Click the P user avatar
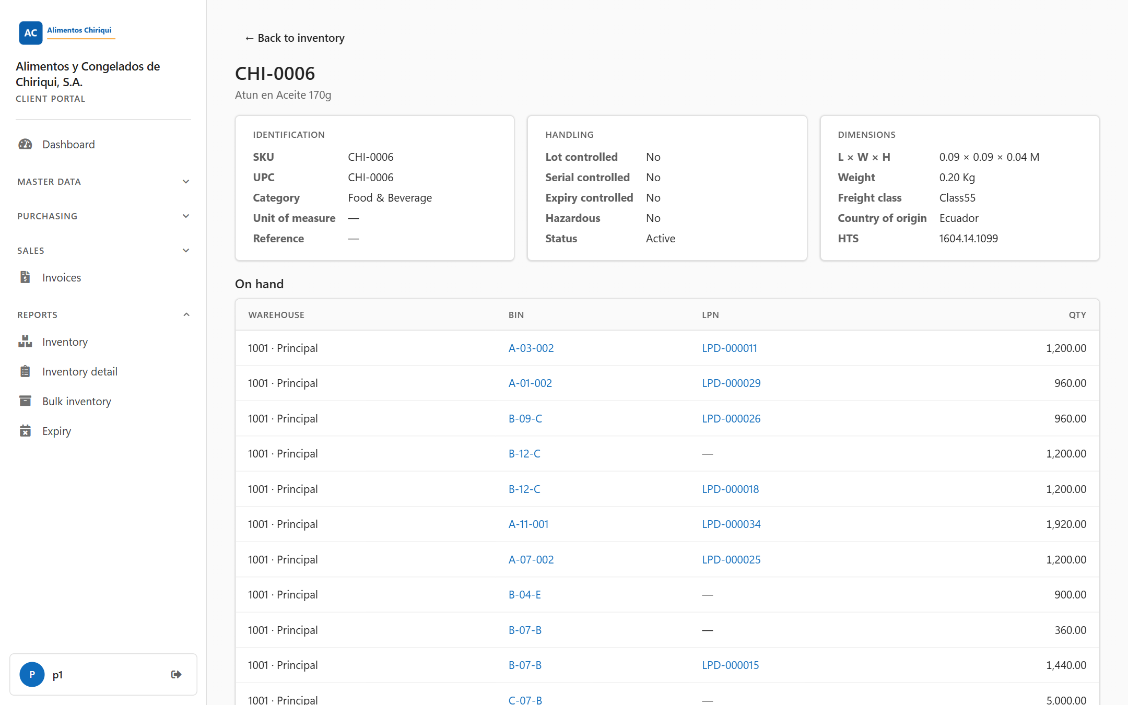 [32, 674]
